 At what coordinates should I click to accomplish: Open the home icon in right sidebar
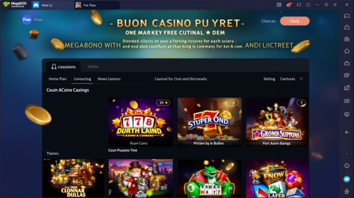(x=347, y=51)
